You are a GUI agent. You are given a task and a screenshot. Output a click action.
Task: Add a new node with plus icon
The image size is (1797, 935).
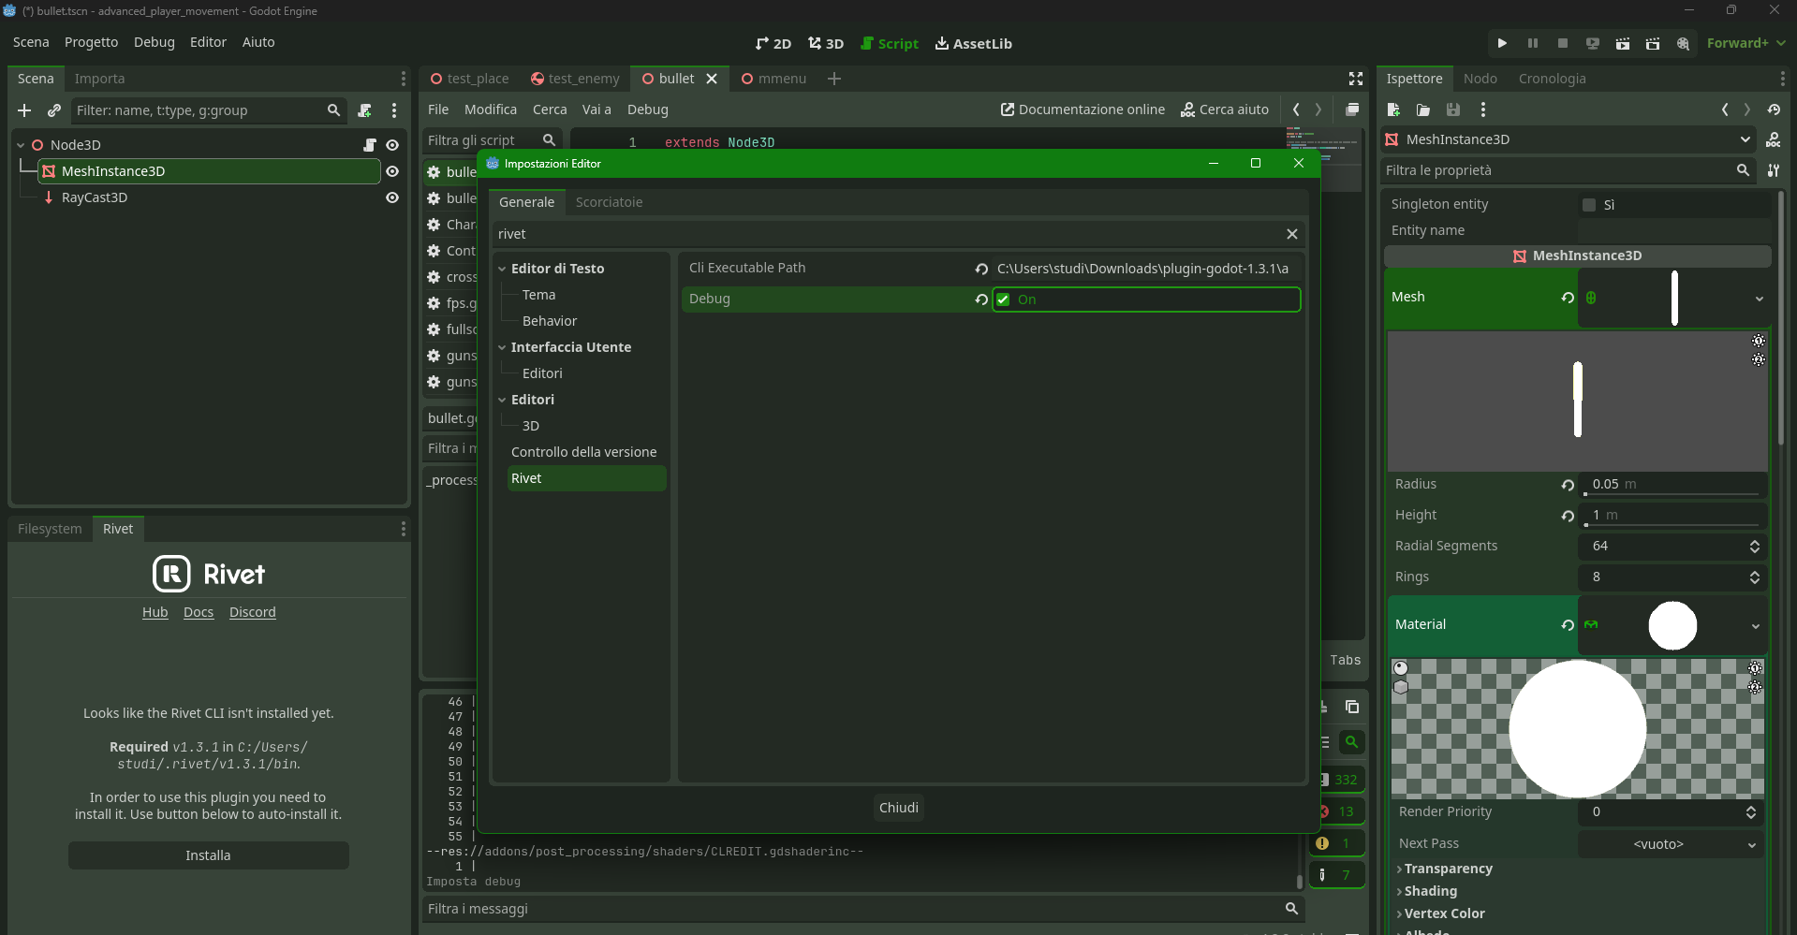point(24,110)
